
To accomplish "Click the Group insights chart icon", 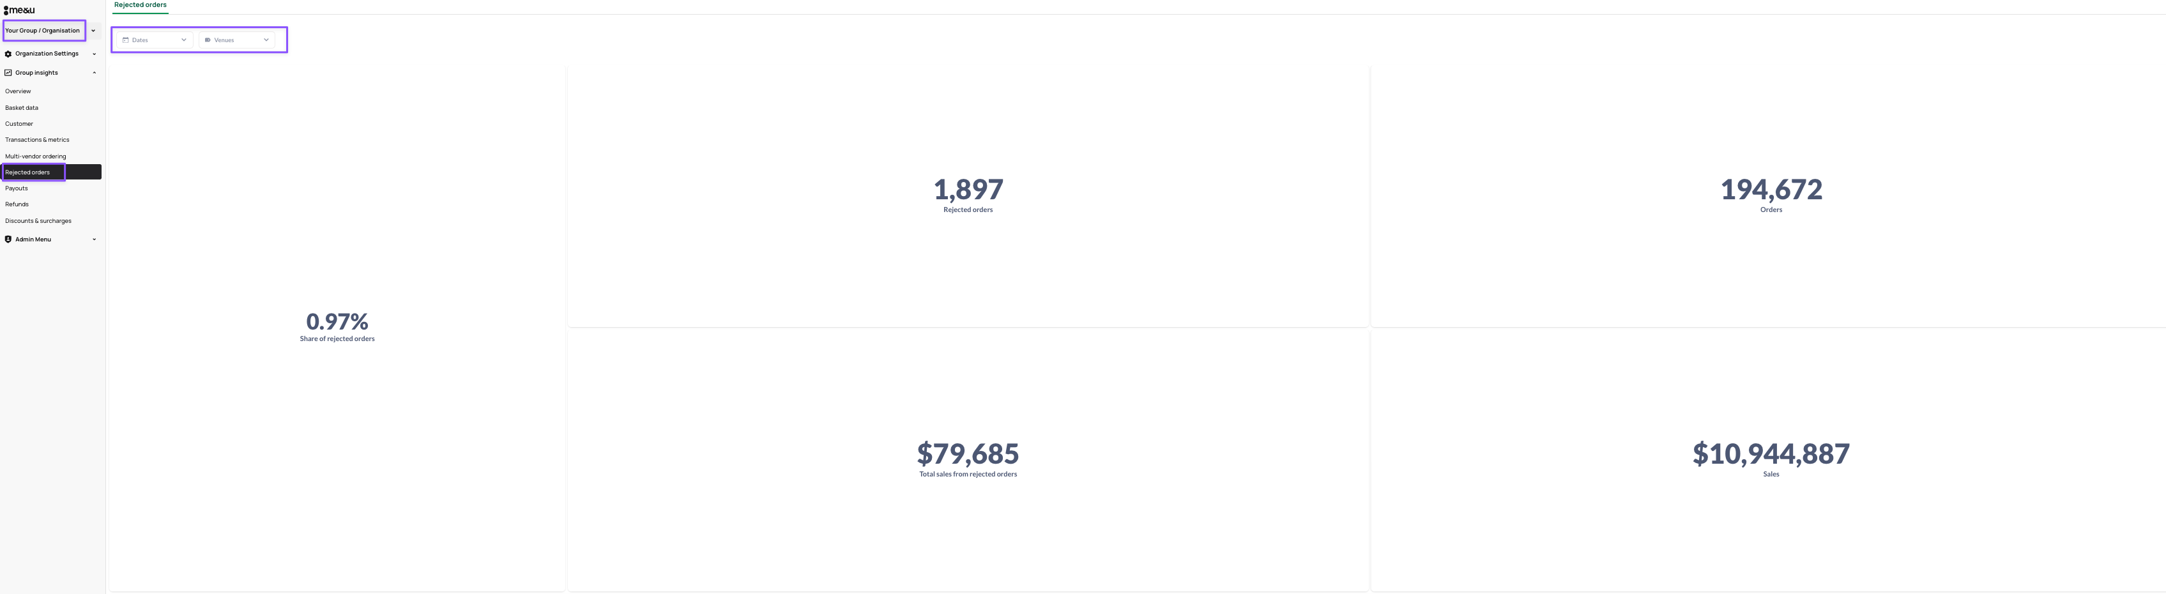I will [8, 72].
